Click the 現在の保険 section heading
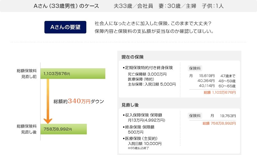The height and width of the screenshot is (155, 257). [132, 57]
